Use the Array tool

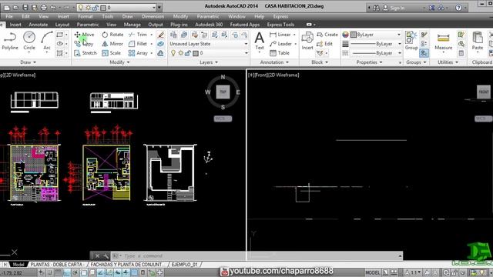pyautogui.click(x=138, y=53)
